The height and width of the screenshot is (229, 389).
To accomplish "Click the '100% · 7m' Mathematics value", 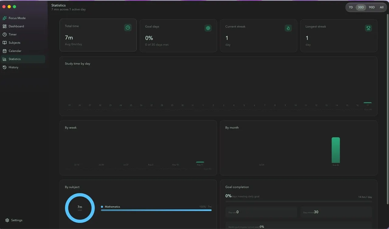I will pyautogui.click(x=205, y=207).
